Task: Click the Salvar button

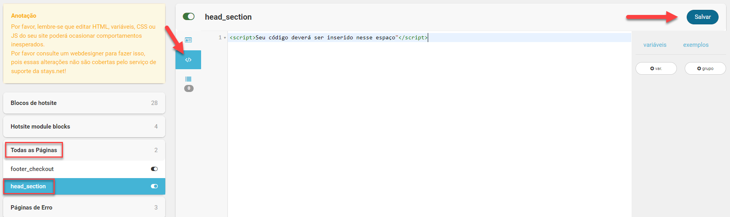Action: 702,17
